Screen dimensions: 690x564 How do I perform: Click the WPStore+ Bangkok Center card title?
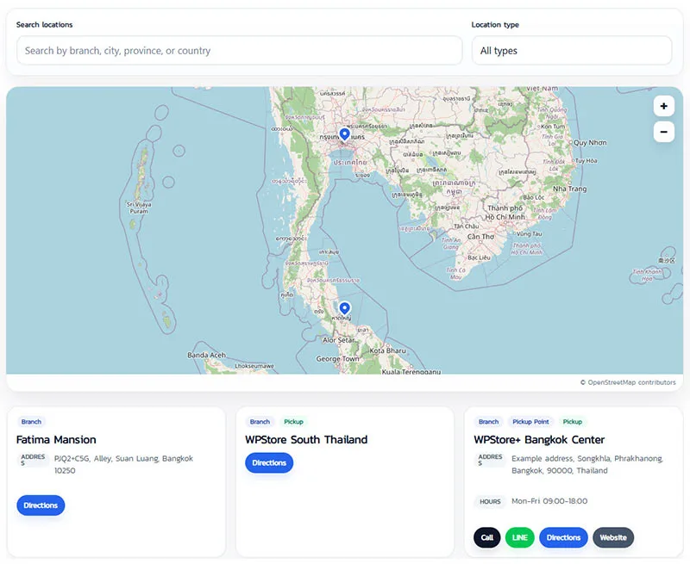tap(539, 440)
